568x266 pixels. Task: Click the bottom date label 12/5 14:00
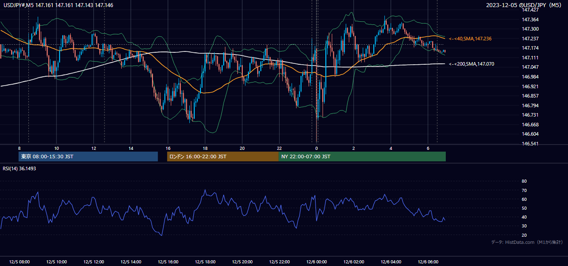pos(131,262)
